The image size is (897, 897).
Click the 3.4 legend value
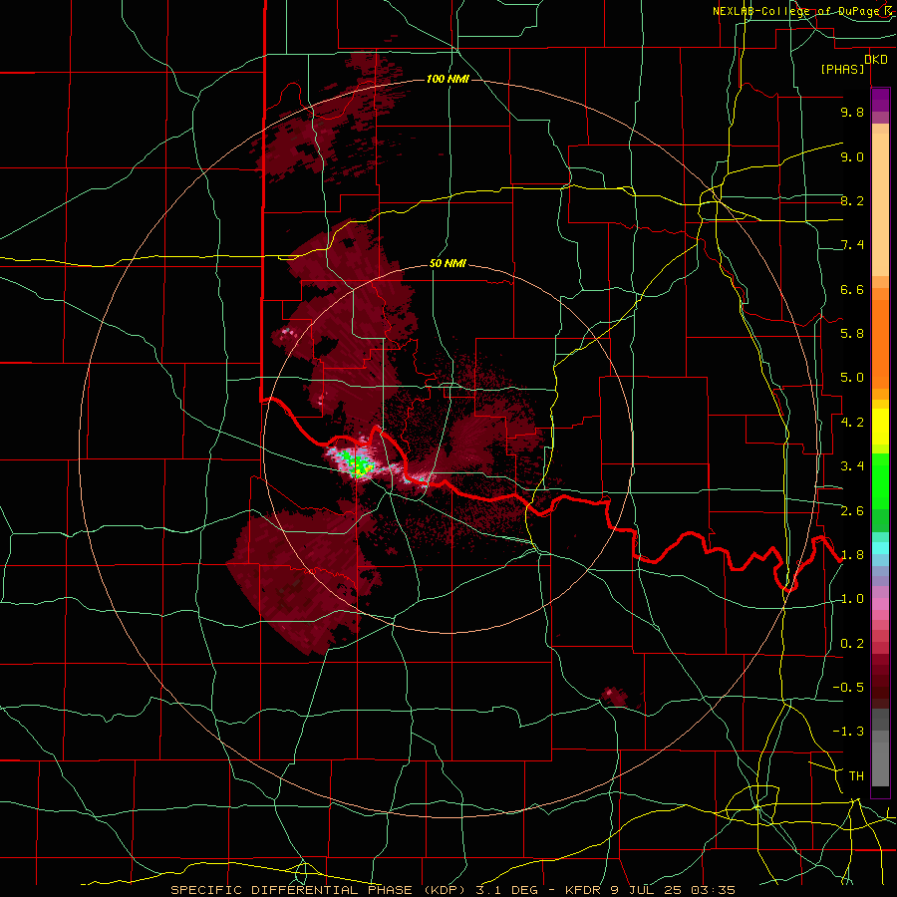pyautogui.click(x=852, y=466)
